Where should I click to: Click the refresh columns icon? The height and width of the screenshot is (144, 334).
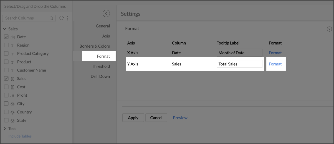pos(61,18)
